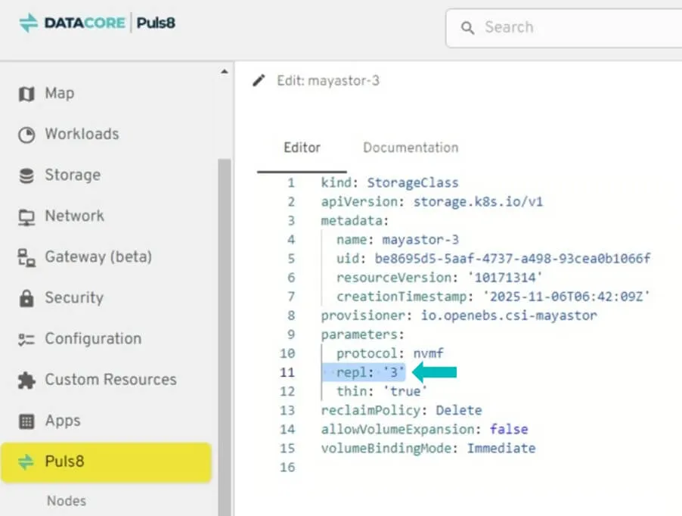
Task: Open the Workloads pie icon
Action: tap(26, 135)
